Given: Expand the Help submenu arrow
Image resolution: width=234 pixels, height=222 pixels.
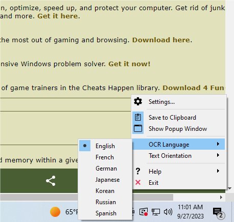Looking at the screenshot, I should [218, 171].
